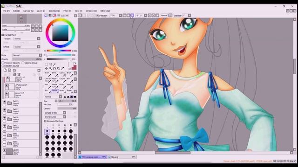Create a new layer set folder
Viewport: 298px width, 167px height.
click(x=14, y=70)
